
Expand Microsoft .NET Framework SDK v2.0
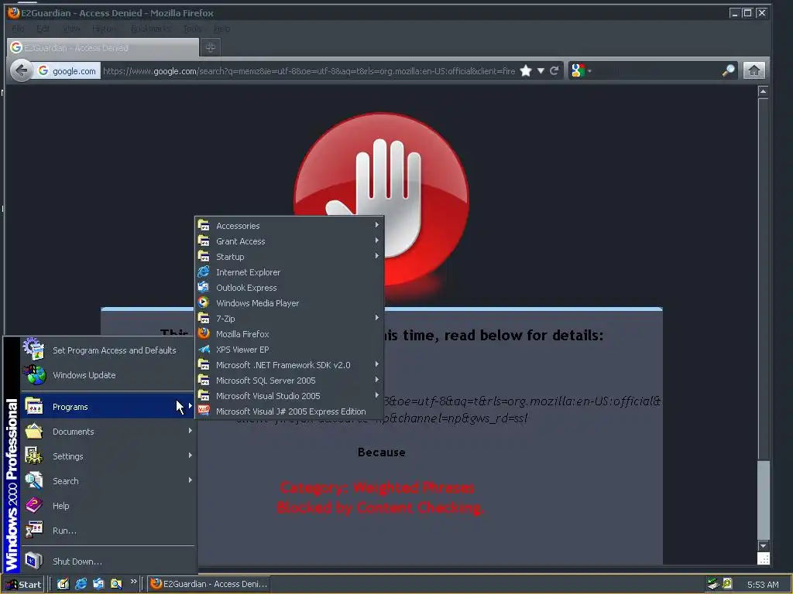coord(290,365)
